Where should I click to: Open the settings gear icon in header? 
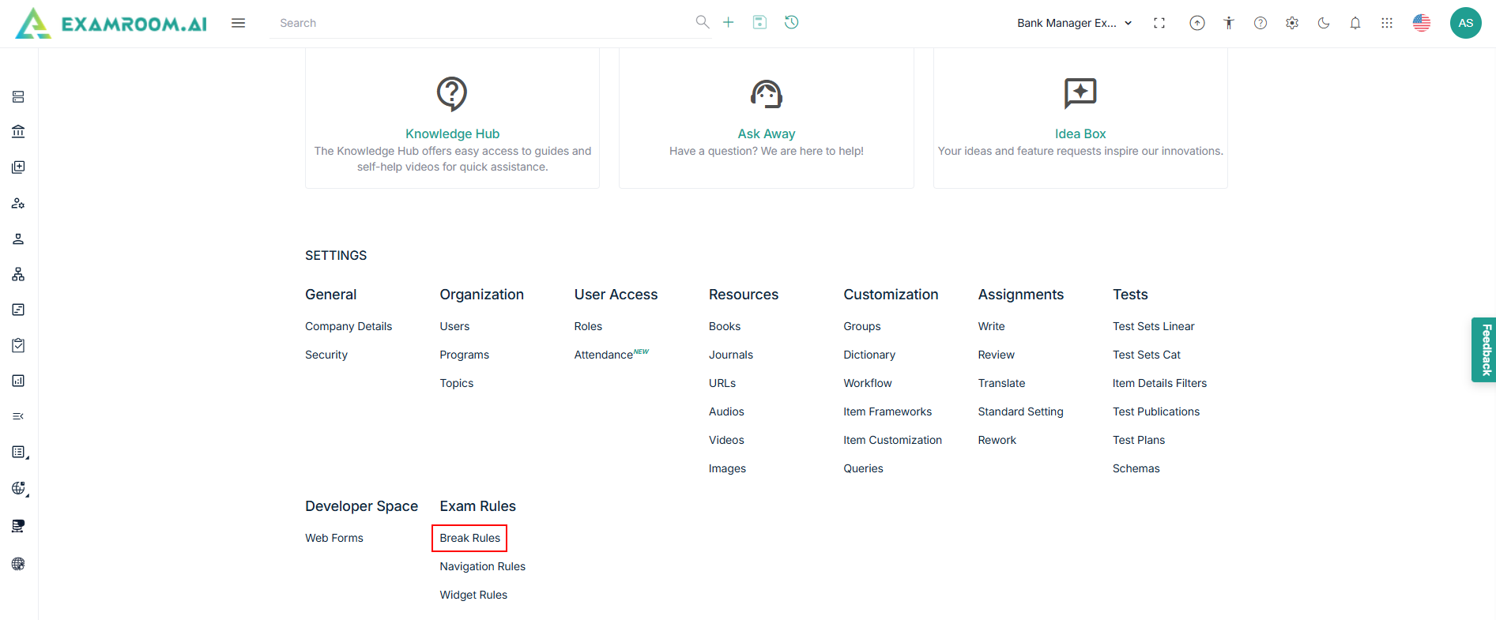pos(1292,23)
